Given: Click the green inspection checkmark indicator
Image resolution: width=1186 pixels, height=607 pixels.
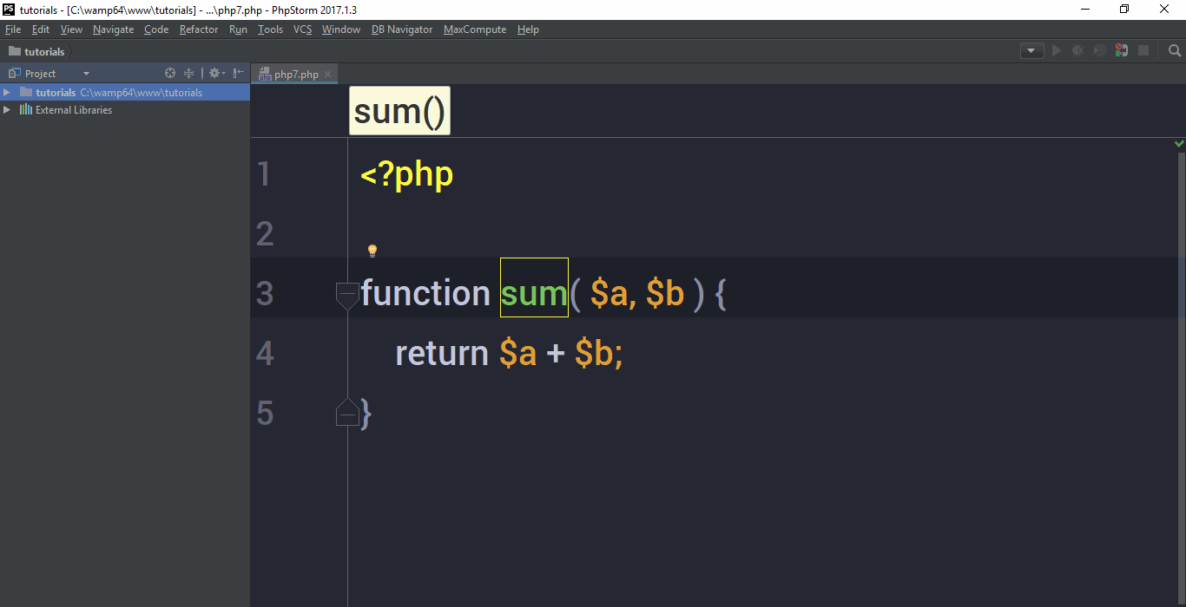Looking at the screenshot, I should click(1179, 143).
